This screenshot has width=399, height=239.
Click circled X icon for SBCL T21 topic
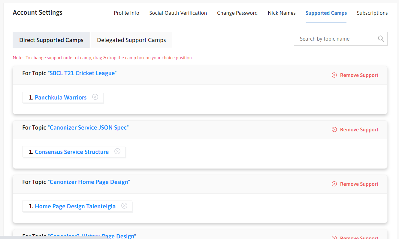334,75
